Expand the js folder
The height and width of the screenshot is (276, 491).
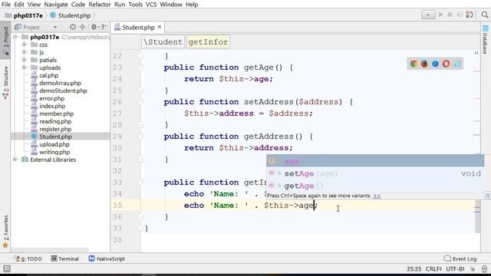(24, 52)
